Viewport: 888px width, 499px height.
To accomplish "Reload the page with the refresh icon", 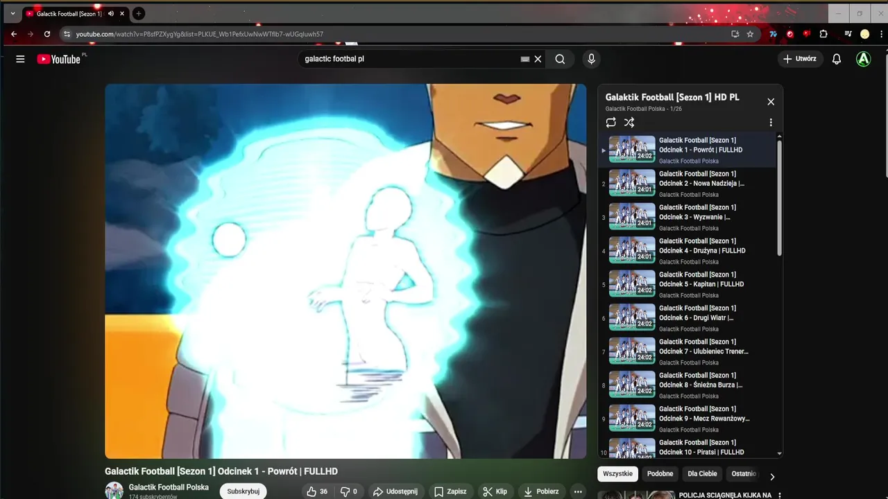I will point(47,34).
